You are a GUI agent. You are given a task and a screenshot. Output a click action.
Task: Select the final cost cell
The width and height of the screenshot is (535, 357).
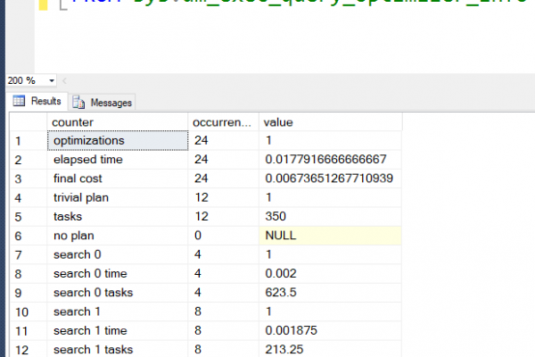(x=118, y=178)
